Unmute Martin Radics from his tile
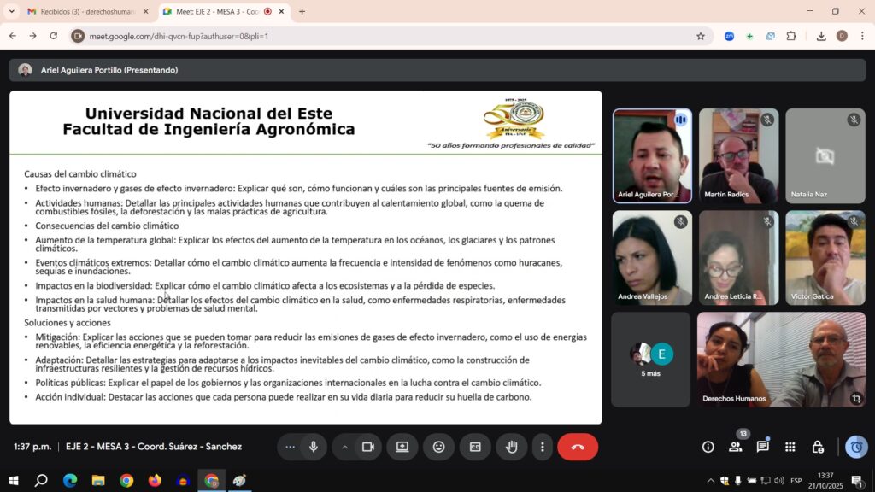 coord(766,120)
